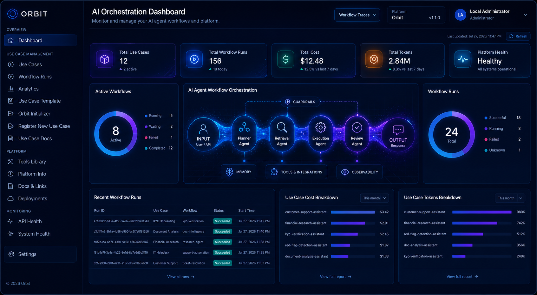This screenshot has width=537, height=295.
Task: Click the Orbit logo icon
Action: [x=12, y=14]
